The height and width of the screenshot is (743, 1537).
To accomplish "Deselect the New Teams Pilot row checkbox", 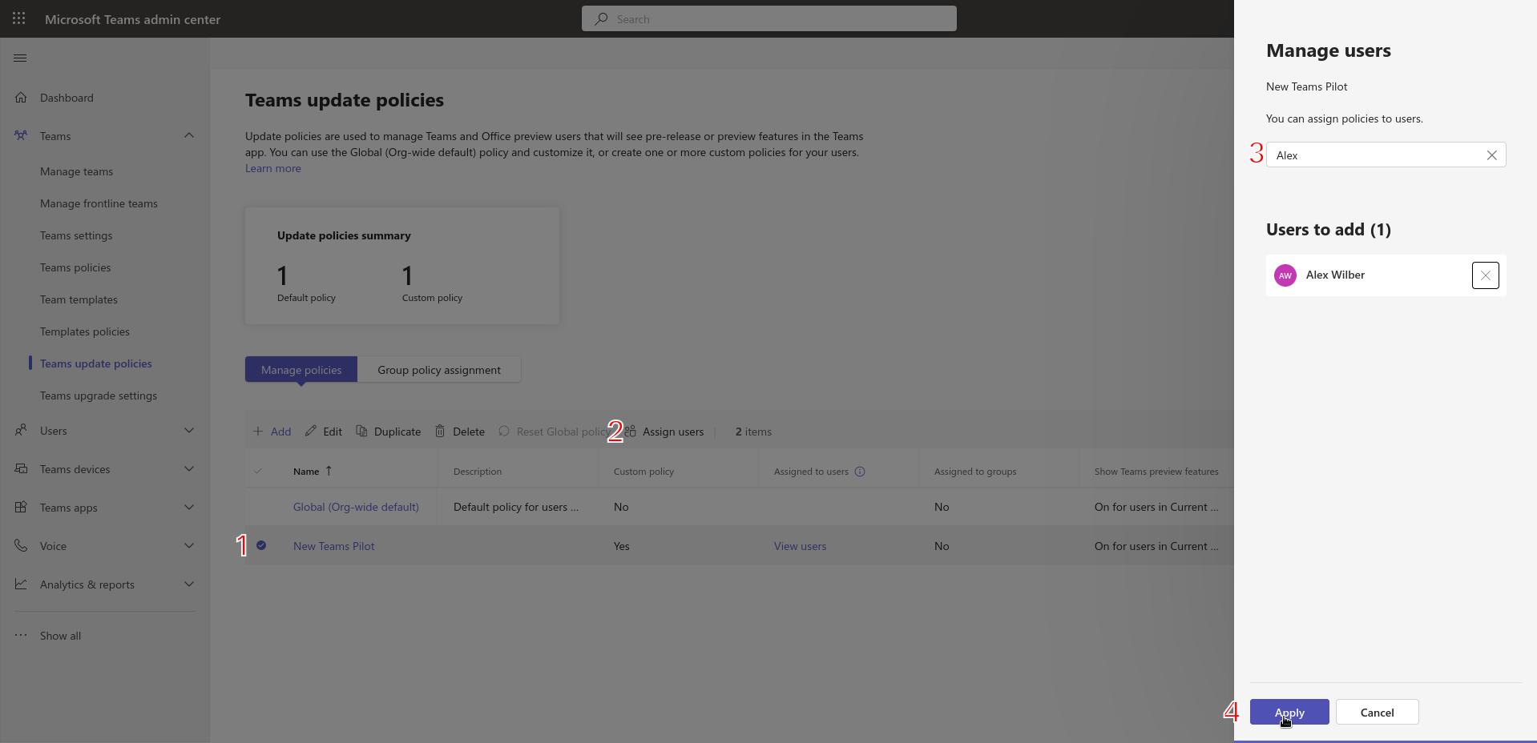I will [x=261, y=546].
